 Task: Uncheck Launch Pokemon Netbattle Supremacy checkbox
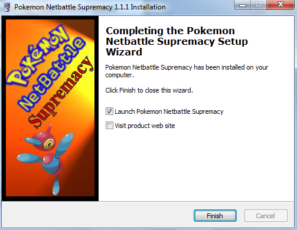point(109,111)
